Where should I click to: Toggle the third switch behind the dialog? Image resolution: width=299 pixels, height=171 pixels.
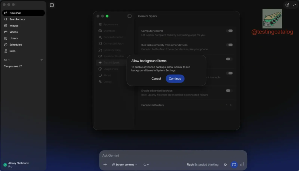coord(230,59)
